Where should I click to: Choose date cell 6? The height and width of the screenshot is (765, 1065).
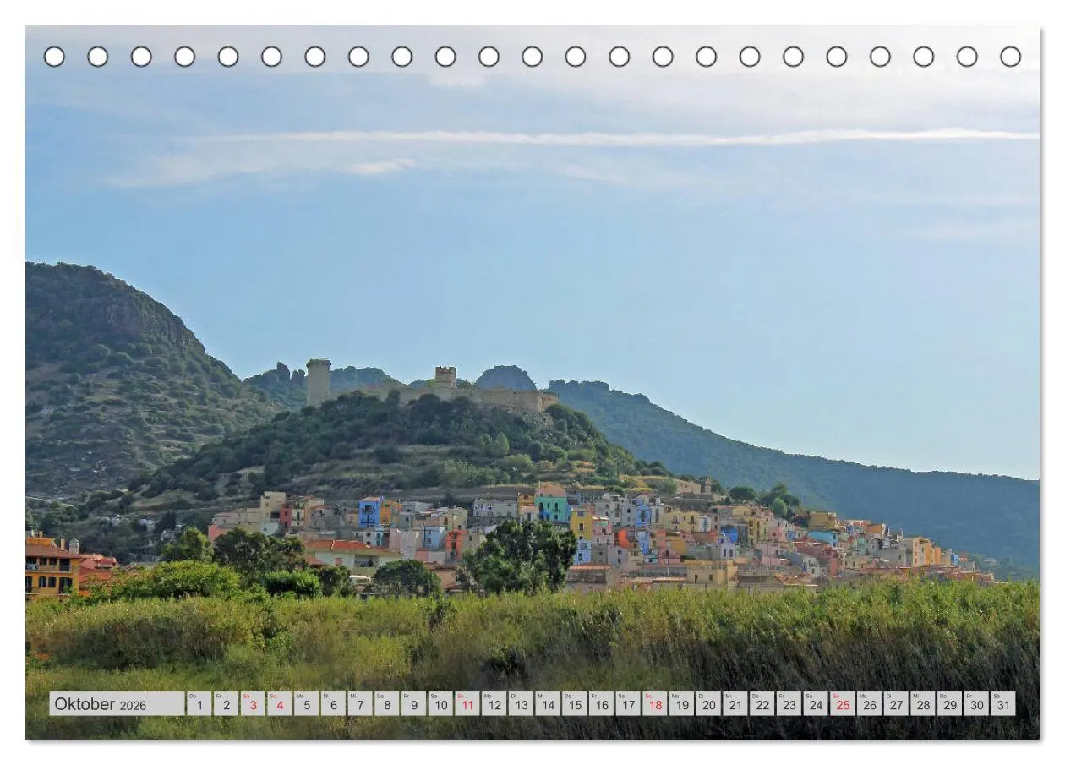pyautogui.click(x=333, y=704)
